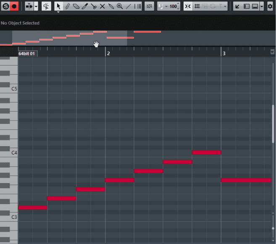The image size is (276, 244).
Task: Select the Split scissors tool
Action: click(94, 6)
